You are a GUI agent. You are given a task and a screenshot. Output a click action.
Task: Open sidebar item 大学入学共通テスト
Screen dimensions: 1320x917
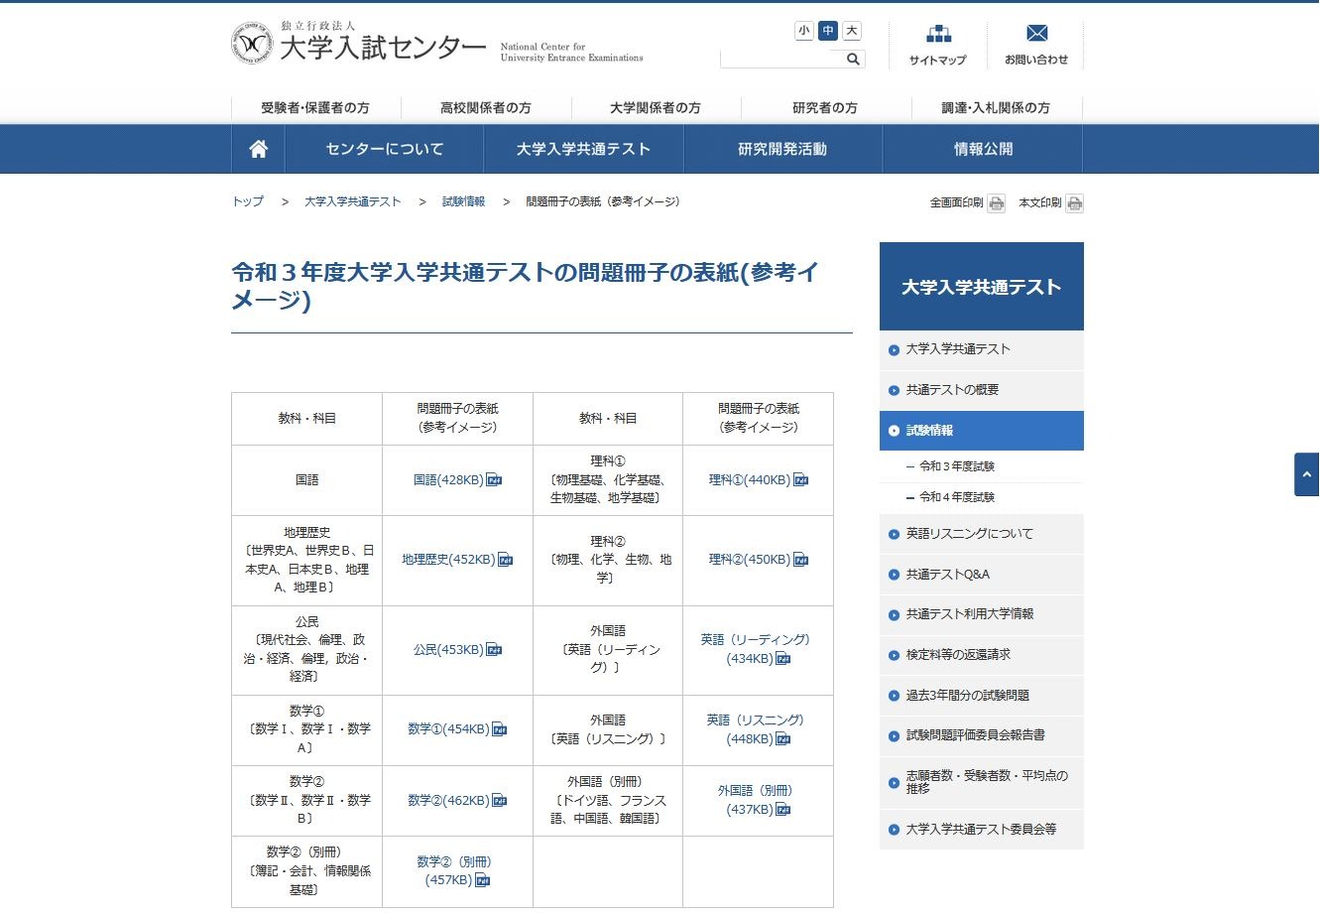tap(982, 349)
